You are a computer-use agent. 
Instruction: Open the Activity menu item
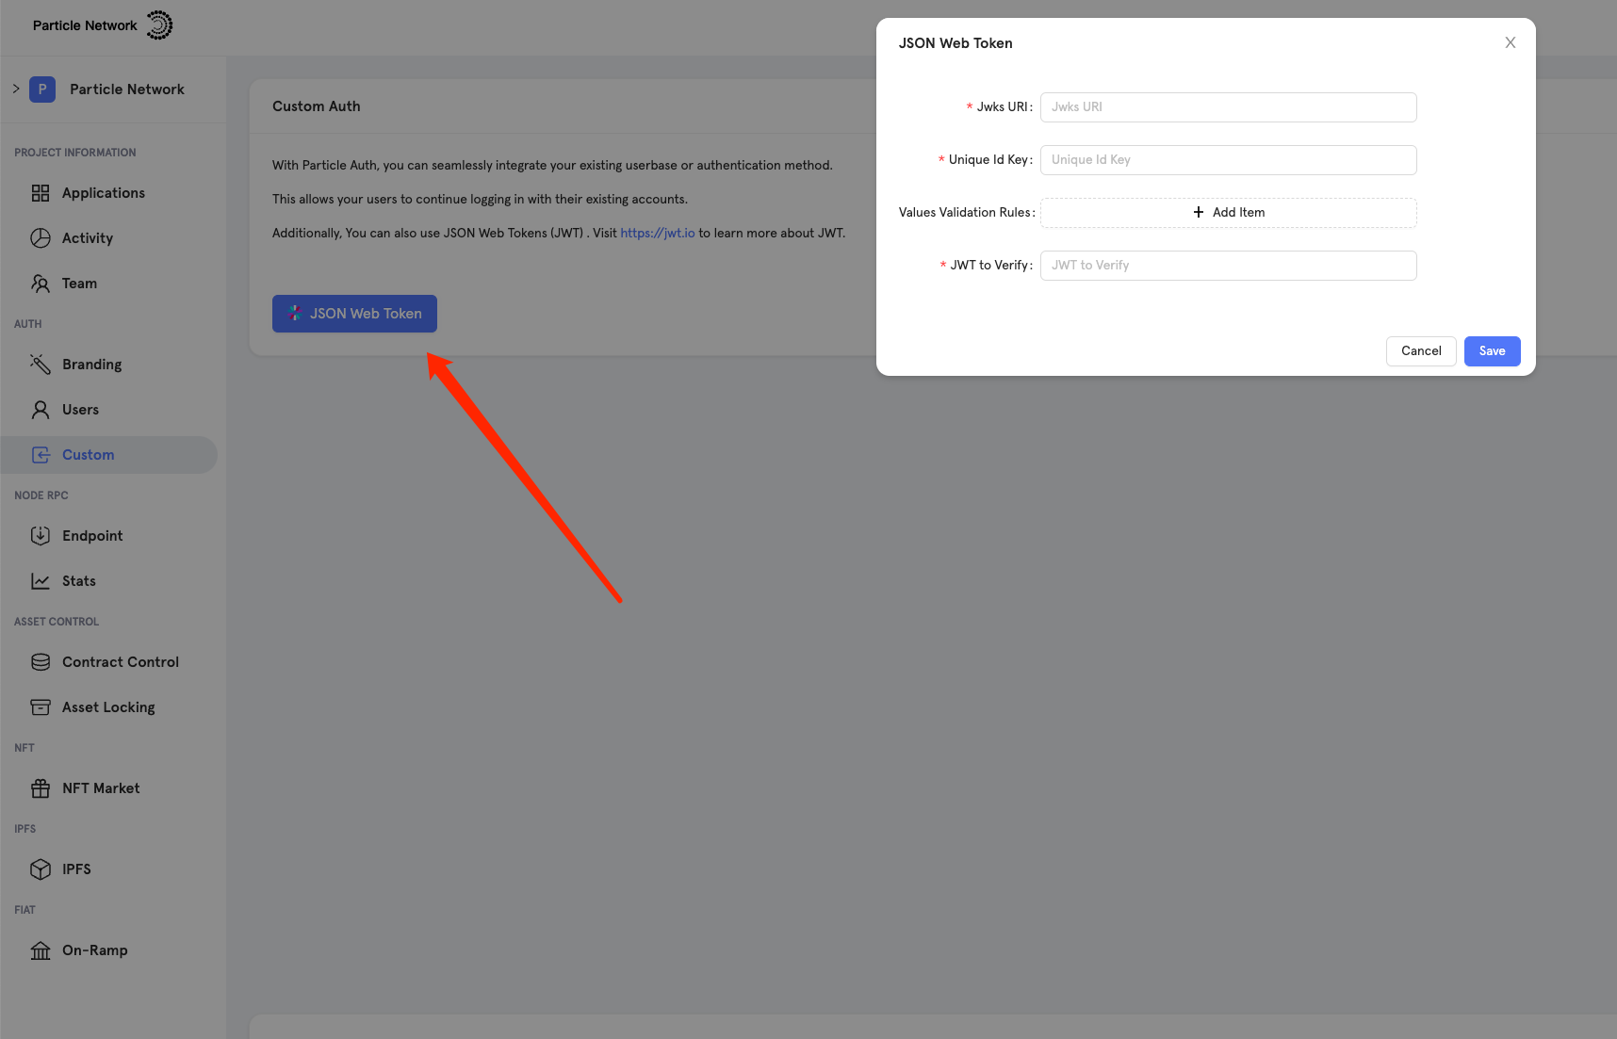click(x=109, y=238)
